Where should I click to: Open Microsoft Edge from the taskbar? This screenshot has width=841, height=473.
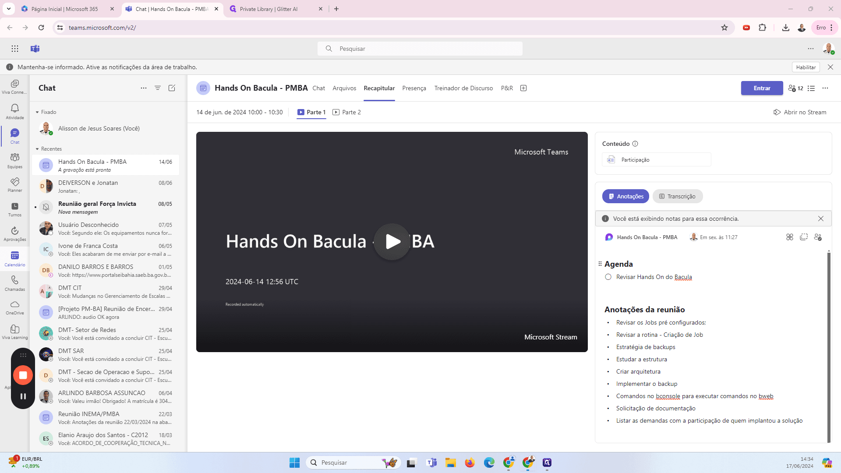pyautogui.click(x=489, y=462)
